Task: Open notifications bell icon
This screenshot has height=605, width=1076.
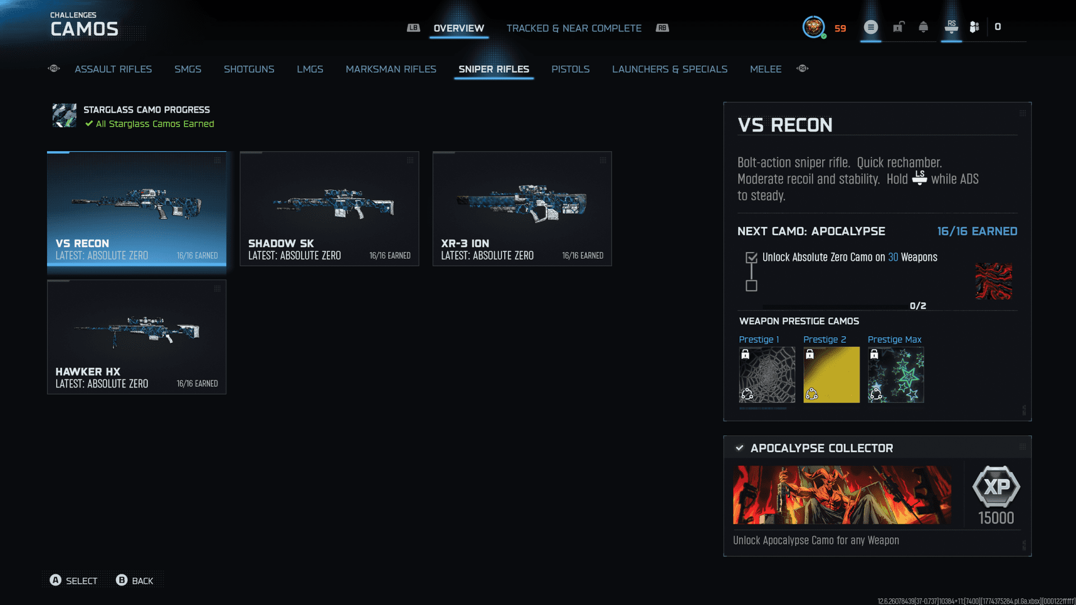Action: click(x=923, y=27)
